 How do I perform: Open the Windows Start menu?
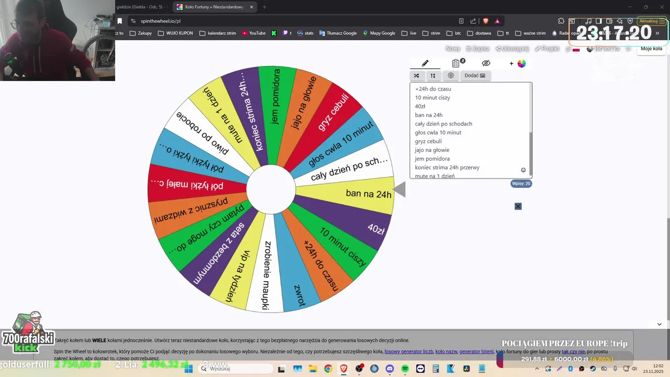pos(188,369)
